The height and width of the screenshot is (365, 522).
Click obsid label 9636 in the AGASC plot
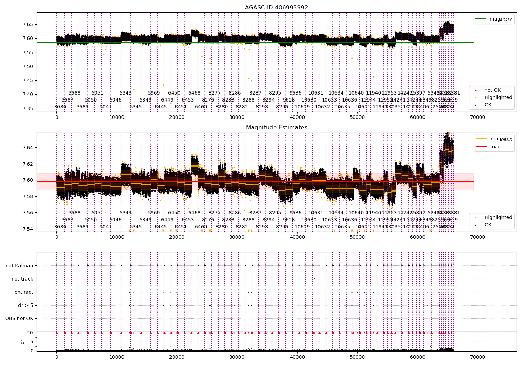(295, 93)
